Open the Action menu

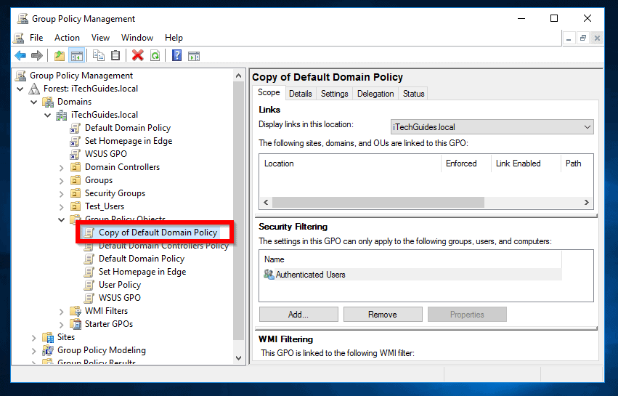(67, 38)
